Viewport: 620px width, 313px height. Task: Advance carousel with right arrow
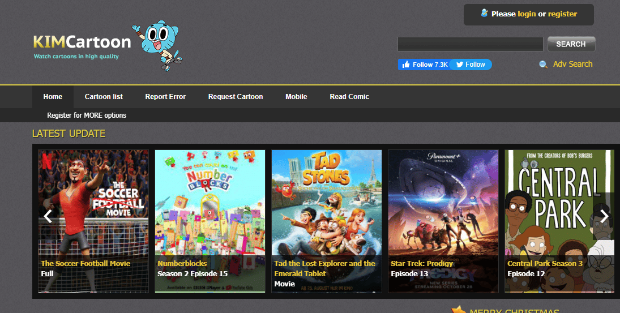604,216
